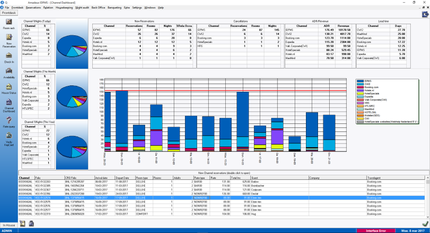430x233 pixels.
Task: Open the Room rack sidebar icon
Action: tap(9, 22)
